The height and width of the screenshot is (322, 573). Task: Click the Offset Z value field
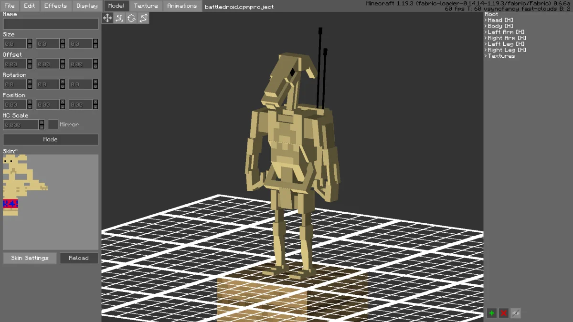click(80, 64)
